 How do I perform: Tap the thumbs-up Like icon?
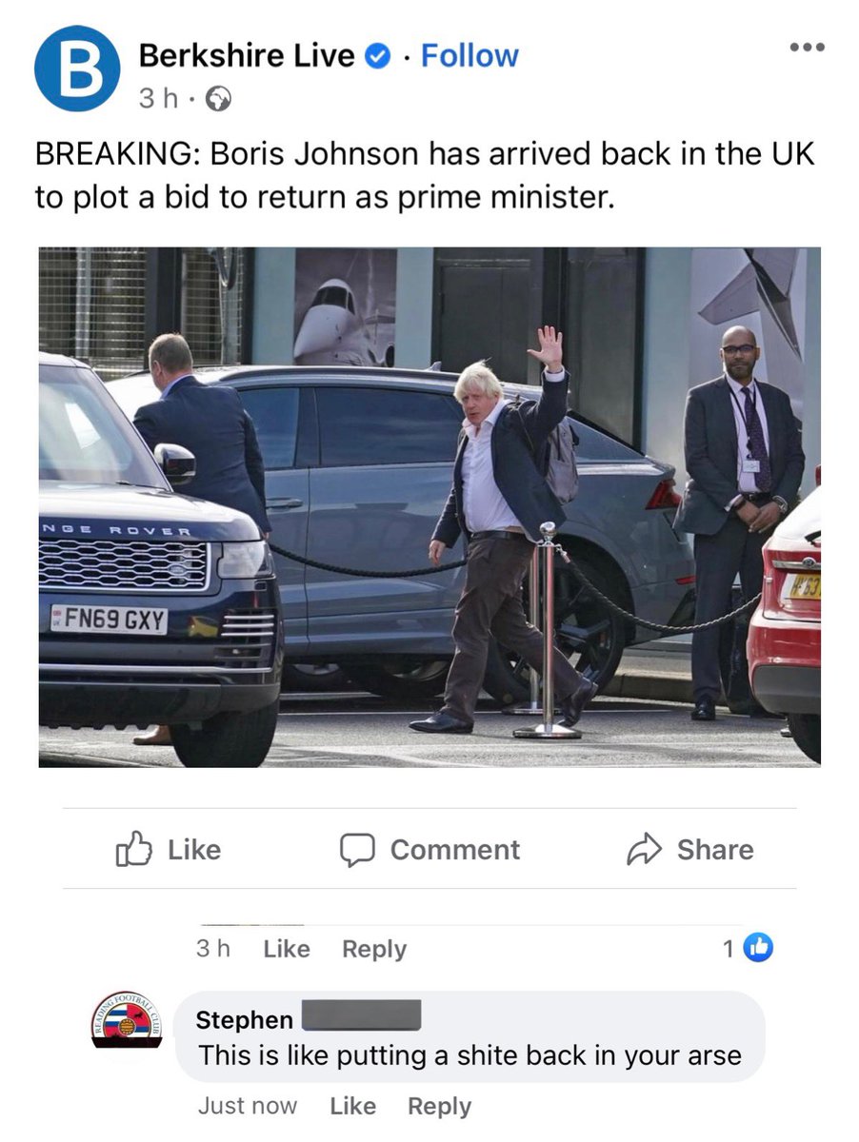pos(133,849)
